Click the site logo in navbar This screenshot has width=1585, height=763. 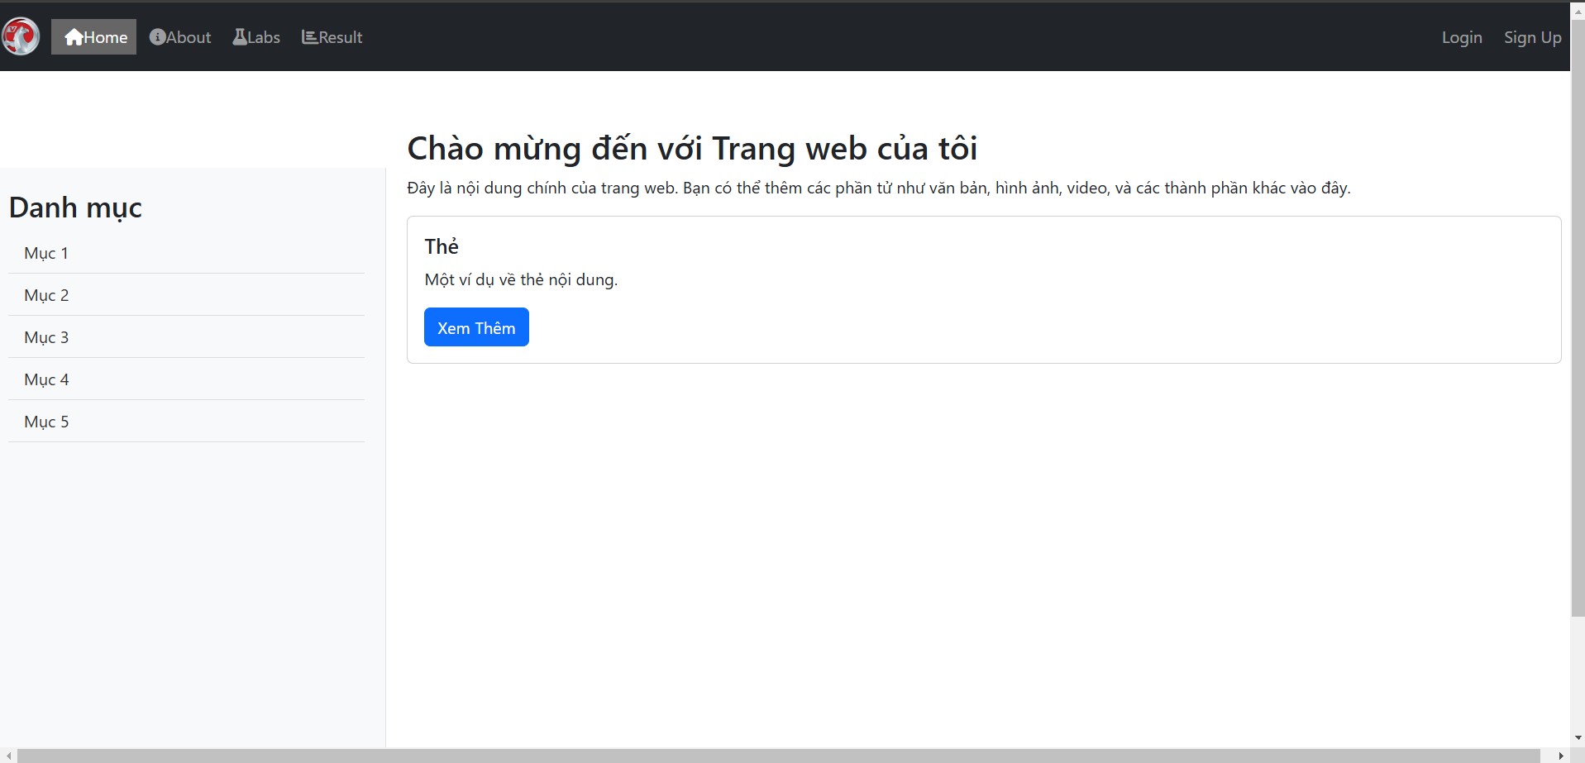click(x=20, y=36)
